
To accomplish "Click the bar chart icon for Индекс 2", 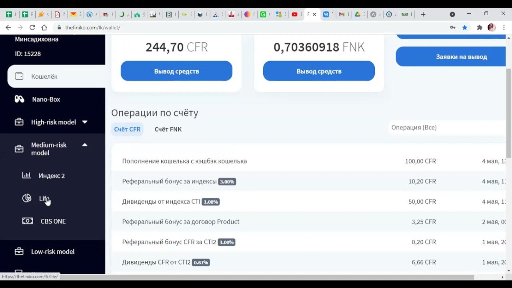I will [x=26, y=175].
